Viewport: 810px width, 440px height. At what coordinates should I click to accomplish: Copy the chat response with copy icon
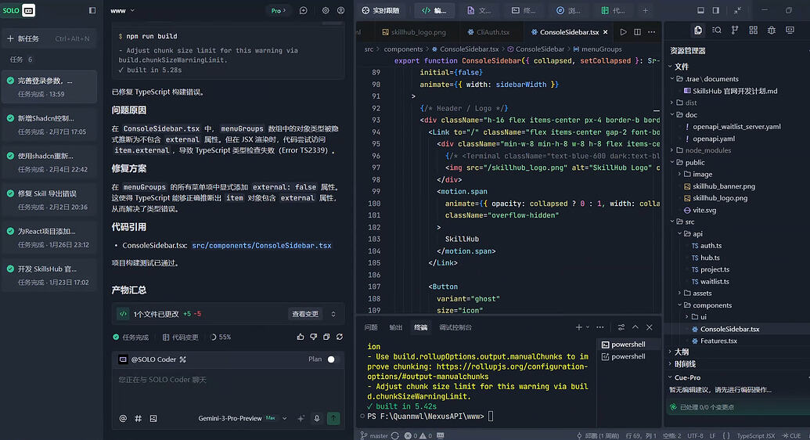tap(326, 337)
